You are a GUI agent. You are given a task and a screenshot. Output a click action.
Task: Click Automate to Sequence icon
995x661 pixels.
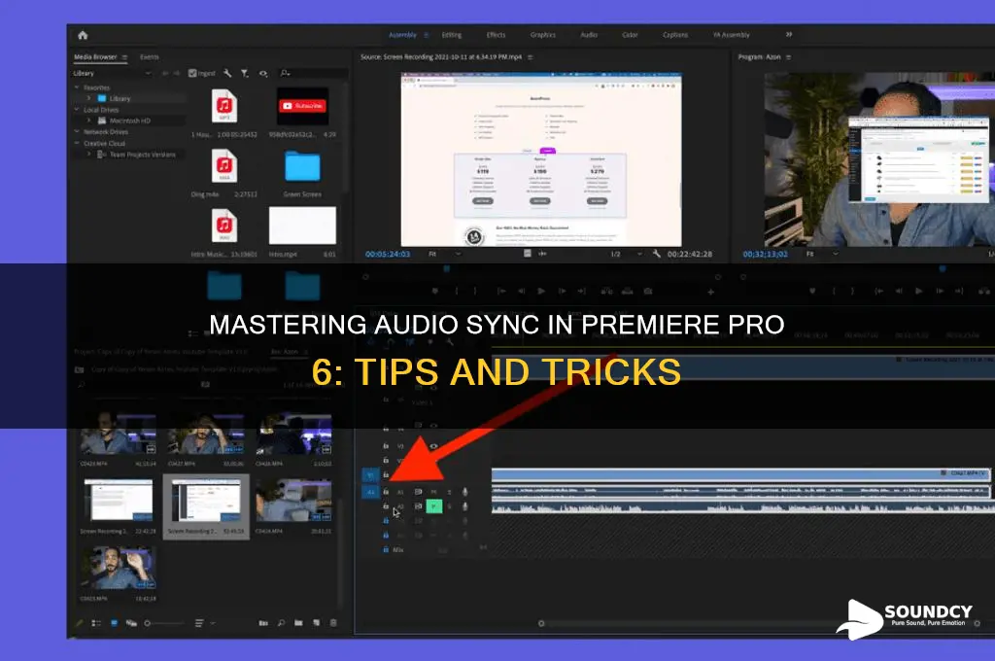pos(263,623)
